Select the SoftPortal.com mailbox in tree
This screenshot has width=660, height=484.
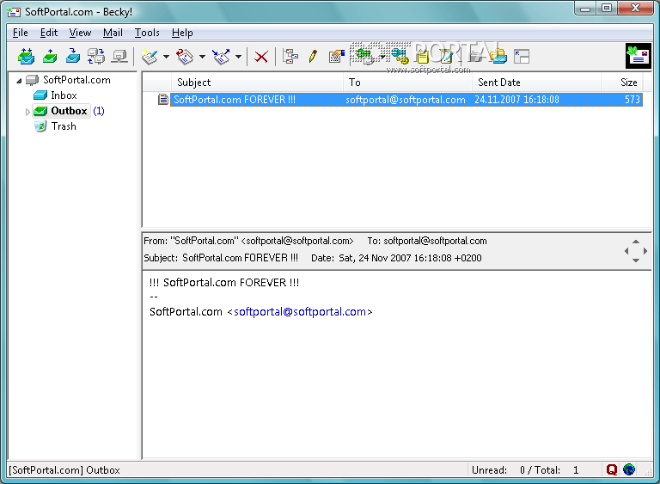[76, 80]
